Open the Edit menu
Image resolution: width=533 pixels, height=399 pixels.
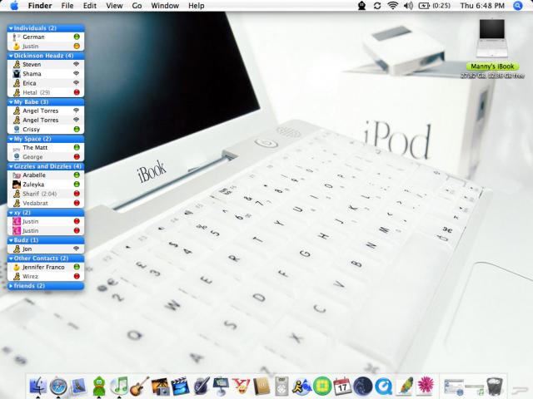point(90,6)
